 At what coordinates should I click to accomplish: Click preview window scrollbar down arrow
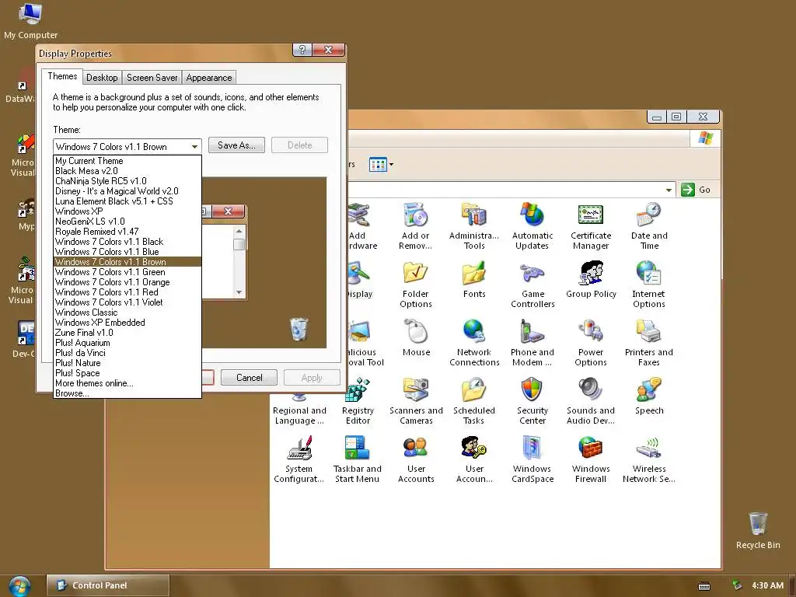click(x=239, y=292)
